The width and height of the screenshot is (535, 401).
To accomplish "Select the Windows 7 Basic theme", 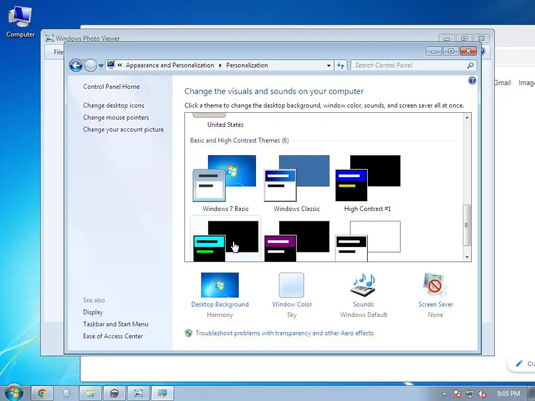I will coord(226,183).
